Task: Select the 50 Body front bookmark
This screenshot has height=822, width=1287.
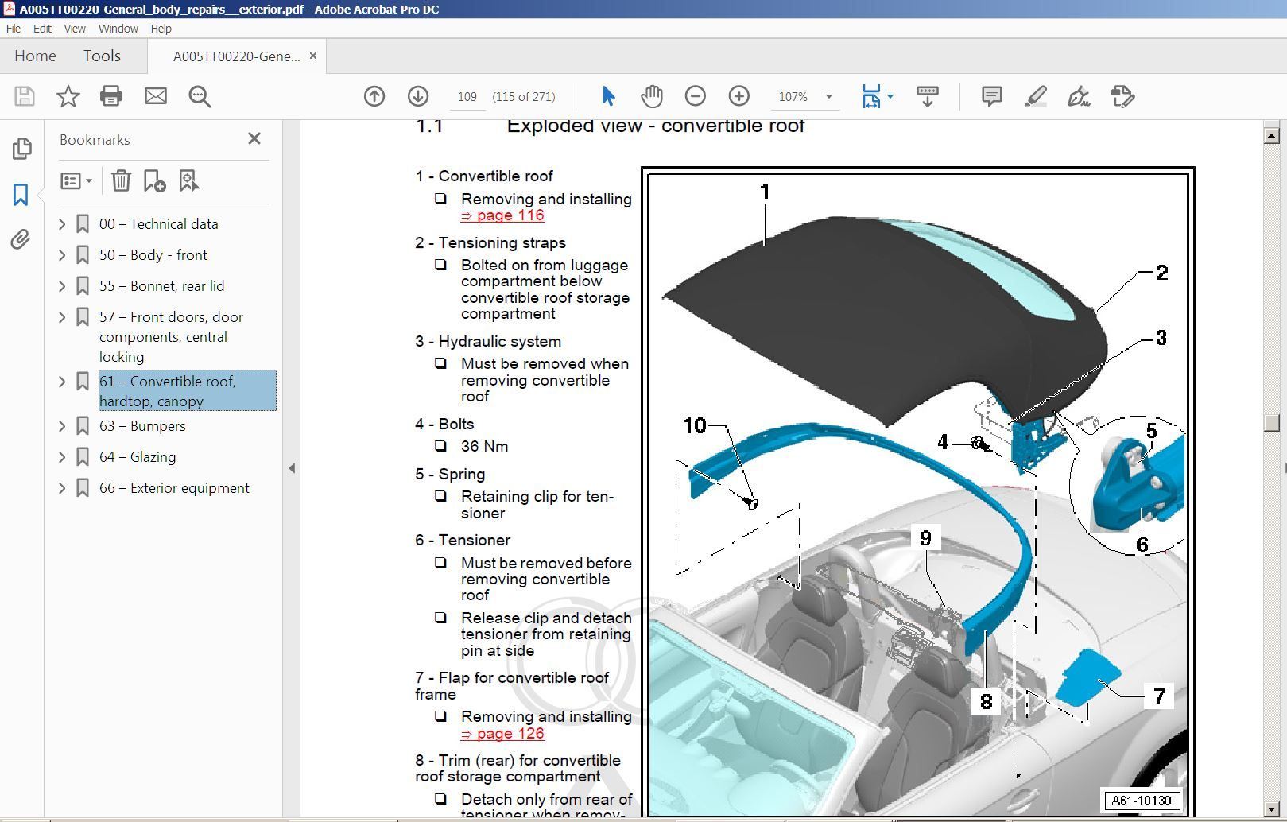Action: point(153,254)
